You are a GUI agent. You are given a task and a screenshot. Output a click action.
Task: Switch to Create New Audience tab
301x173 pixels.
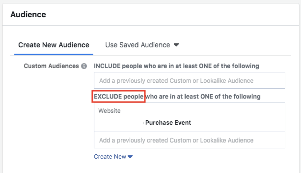click(54, 45)
